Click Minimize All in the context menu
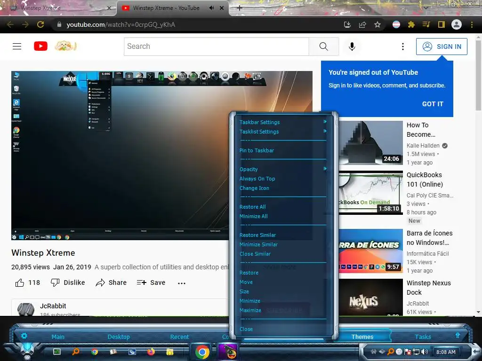Screen dimensions: 482x361 [254, 216]
